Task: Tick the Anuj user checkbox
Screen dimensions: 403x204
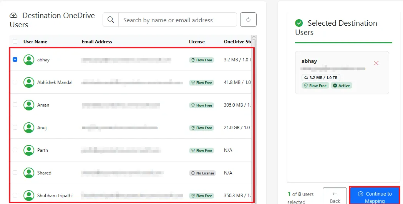Action: [15, 127]
